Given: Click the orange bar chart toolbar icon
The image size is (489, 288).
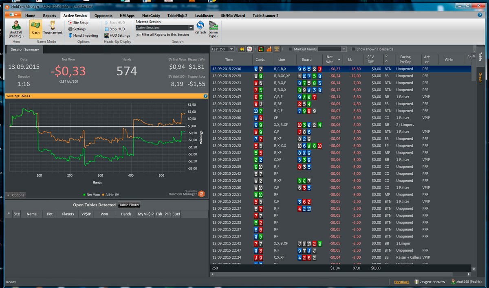Looking at the screenshot, I should (x=269, y=49).
